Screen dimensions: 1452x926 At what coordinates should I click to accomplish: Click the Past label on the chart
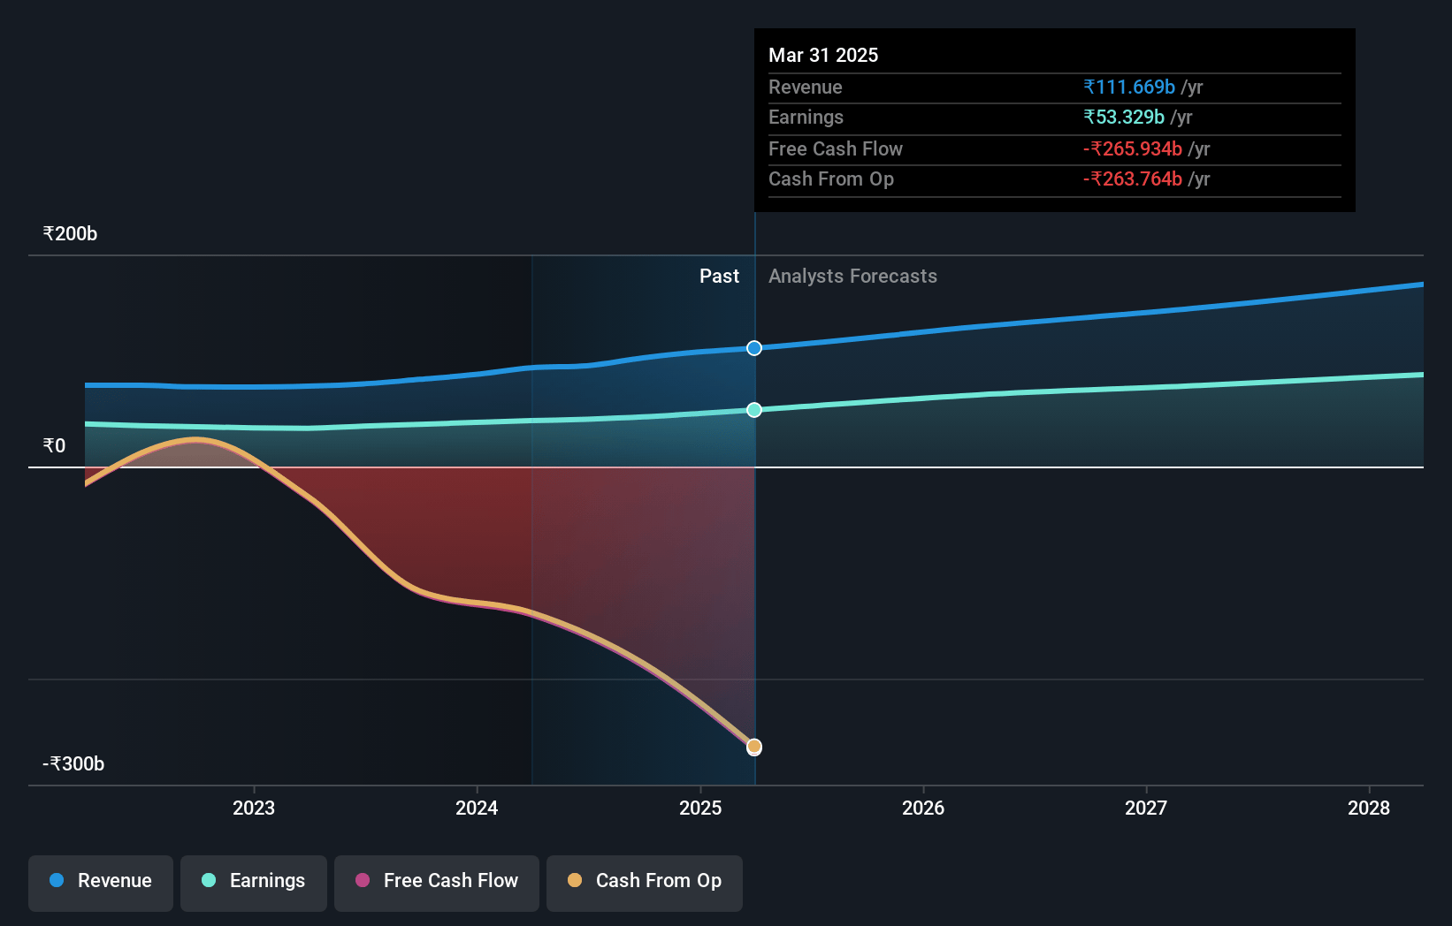[x=719, y=277]
